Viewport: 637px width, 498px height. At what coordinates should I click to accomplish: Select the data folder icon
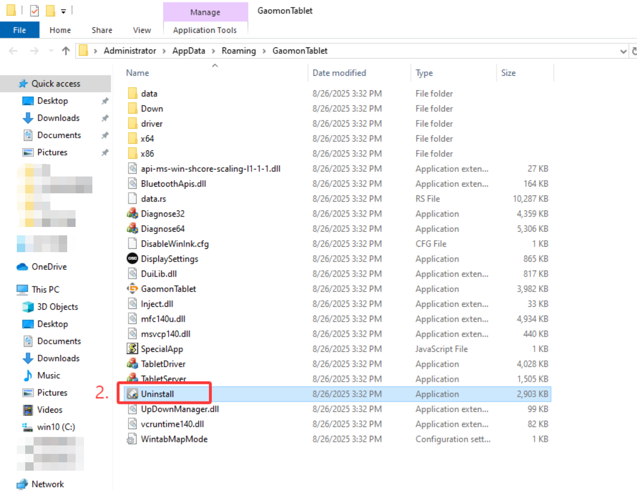132,93
